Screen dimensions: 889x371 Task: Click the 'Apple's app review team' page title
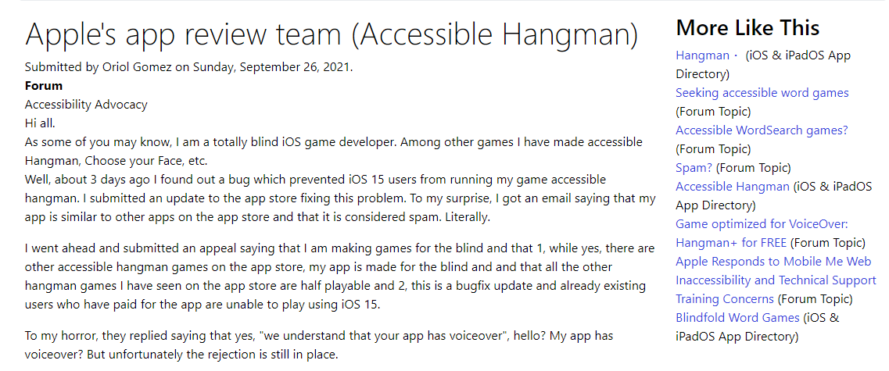pos(331,34)
